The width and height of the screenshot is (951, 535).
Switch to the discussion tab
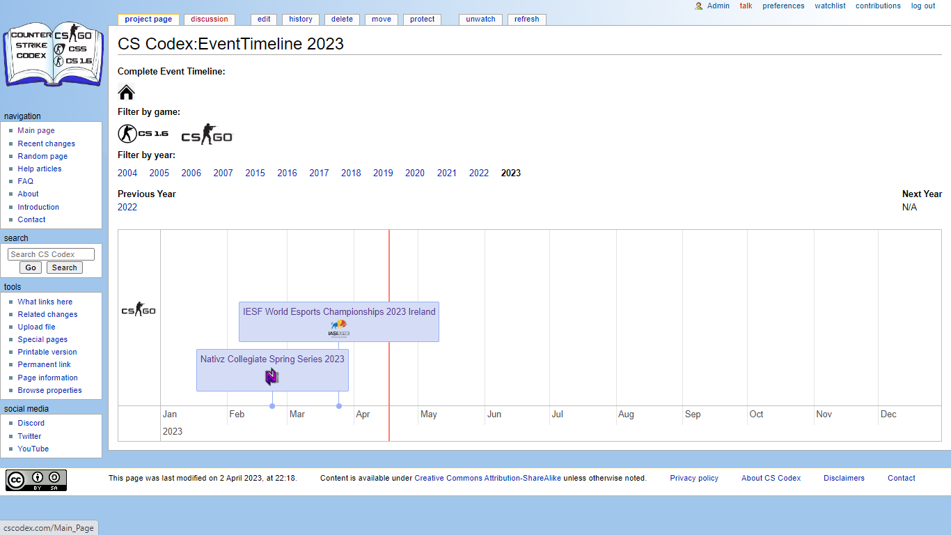(209, 20)
